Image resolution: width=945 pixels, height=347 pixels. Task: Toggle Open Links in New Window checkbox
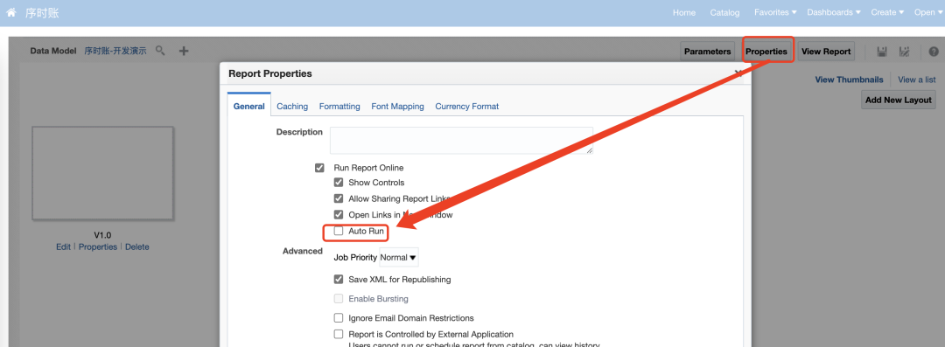pyautogui.click(x=339, y=214)
